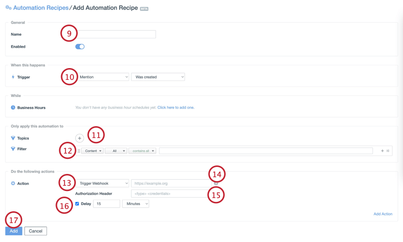This screenshot has width=403, height=242.
Task: Add another filter condition with plus icon
Action: coord(382,151)
